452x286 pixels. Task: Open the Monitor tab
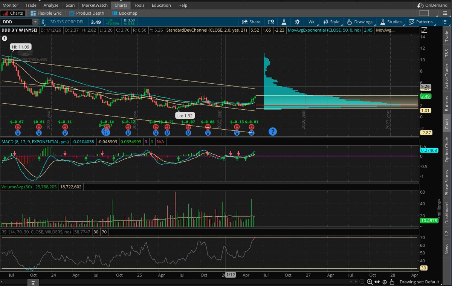pos(11,5)
